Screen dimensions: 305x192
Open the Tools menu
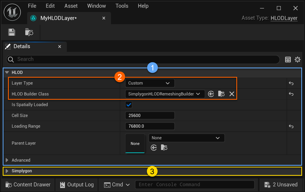click(122, 6)
